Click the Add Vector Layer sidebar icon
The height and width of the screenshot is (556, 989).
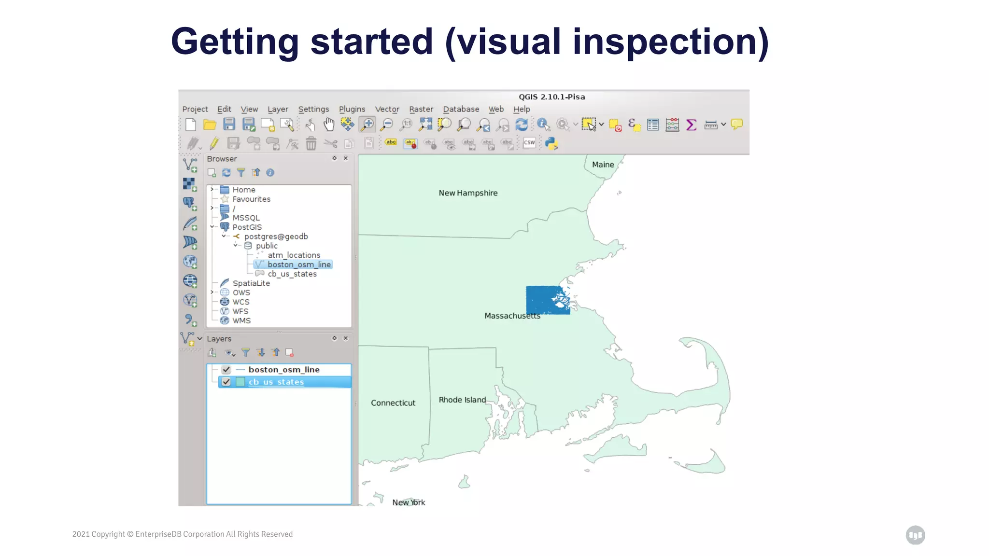pyautogui.click(x=190, y=166)
